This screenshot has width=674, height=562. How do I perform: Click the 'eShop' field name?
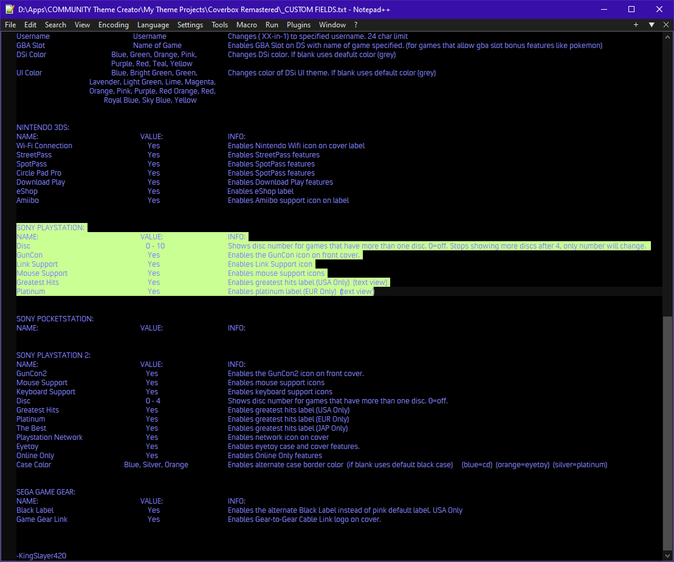(27, 191)
